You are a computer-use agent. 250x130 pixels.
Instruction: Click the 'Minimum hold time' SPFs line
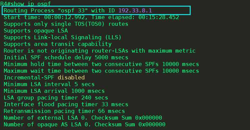pyautogui.click(x=101, y=64)
